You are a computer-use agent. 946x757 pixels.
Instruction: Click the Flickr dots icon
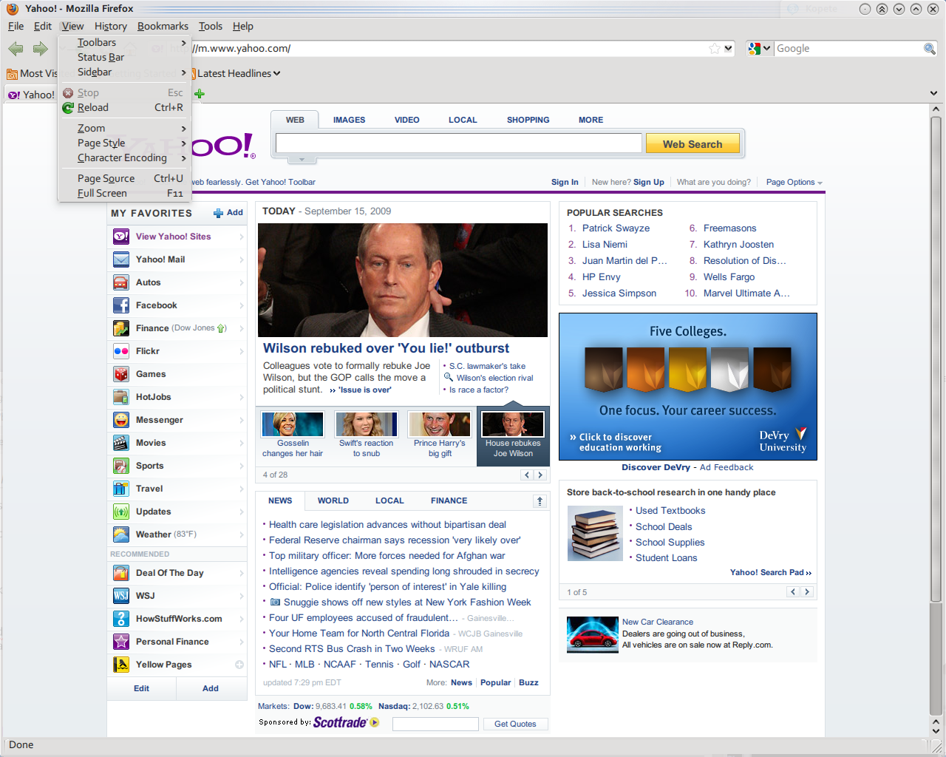pos(121,351)
